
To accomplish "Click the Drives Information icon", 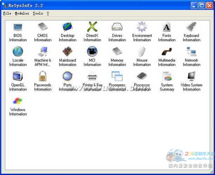I will [117, 27].
